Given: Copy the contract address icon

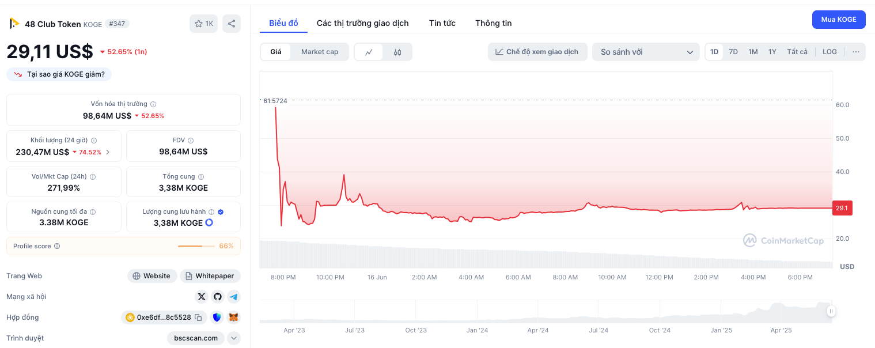Looking at the screenshot, I should point(198,317).
